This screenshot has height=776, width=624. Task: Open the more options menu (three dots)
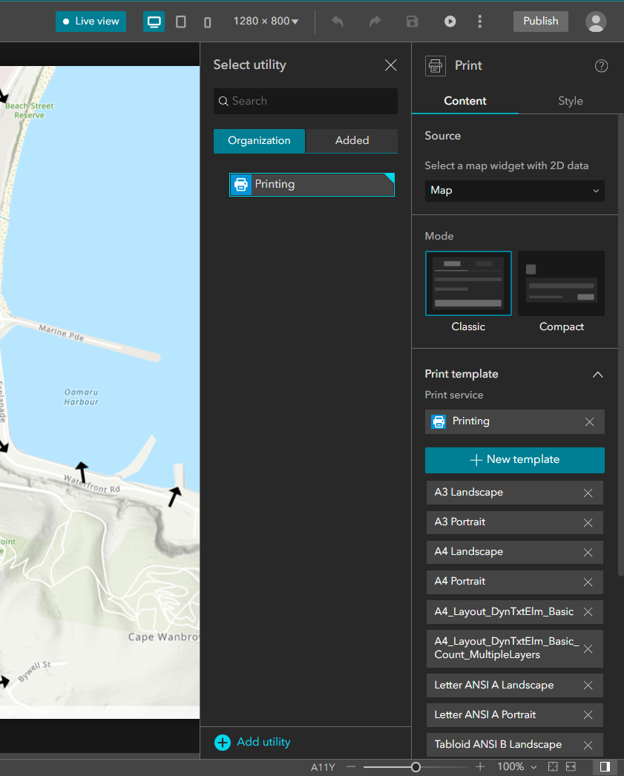tap(479, 22)
